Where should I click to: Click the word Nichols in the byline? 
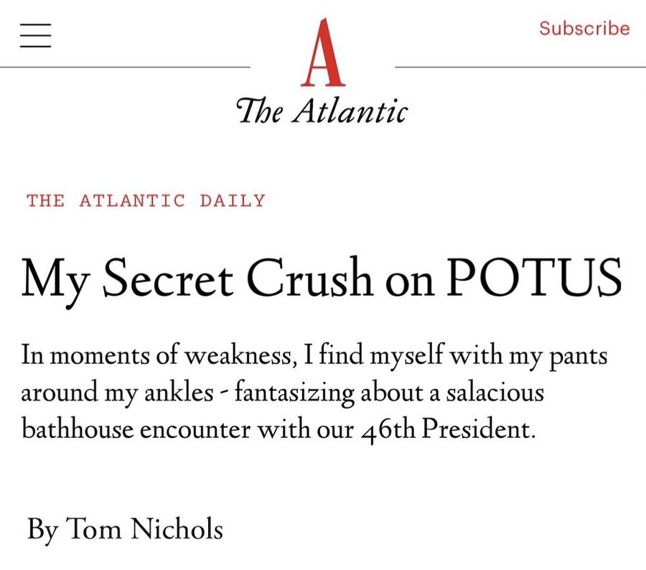[x=177, y=528]
